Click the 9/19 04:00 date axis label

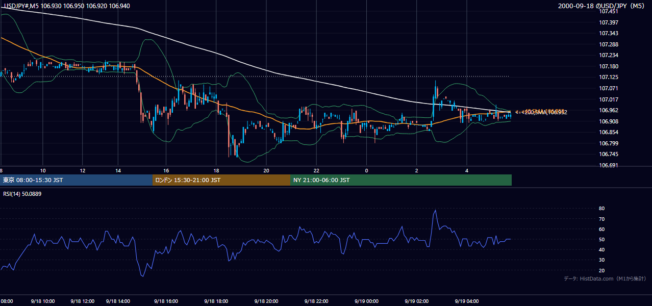[467, 301]
